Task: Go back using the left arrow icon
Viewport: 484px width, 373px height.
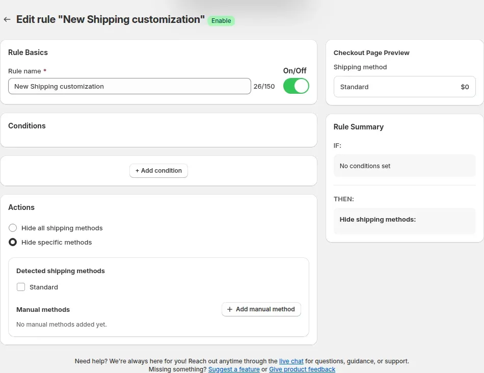Action: pos(7,19)
